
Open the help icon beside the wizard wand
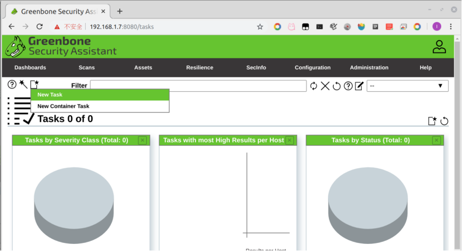[12, 85]
